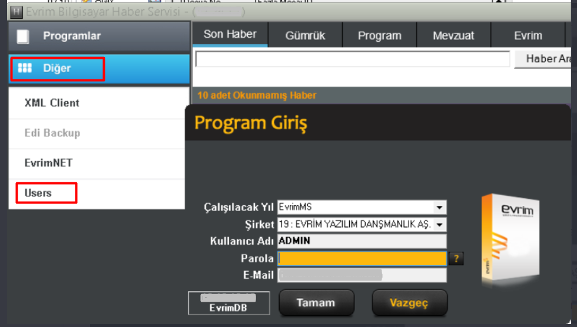Click the Programlar page icon

[23, 36]
